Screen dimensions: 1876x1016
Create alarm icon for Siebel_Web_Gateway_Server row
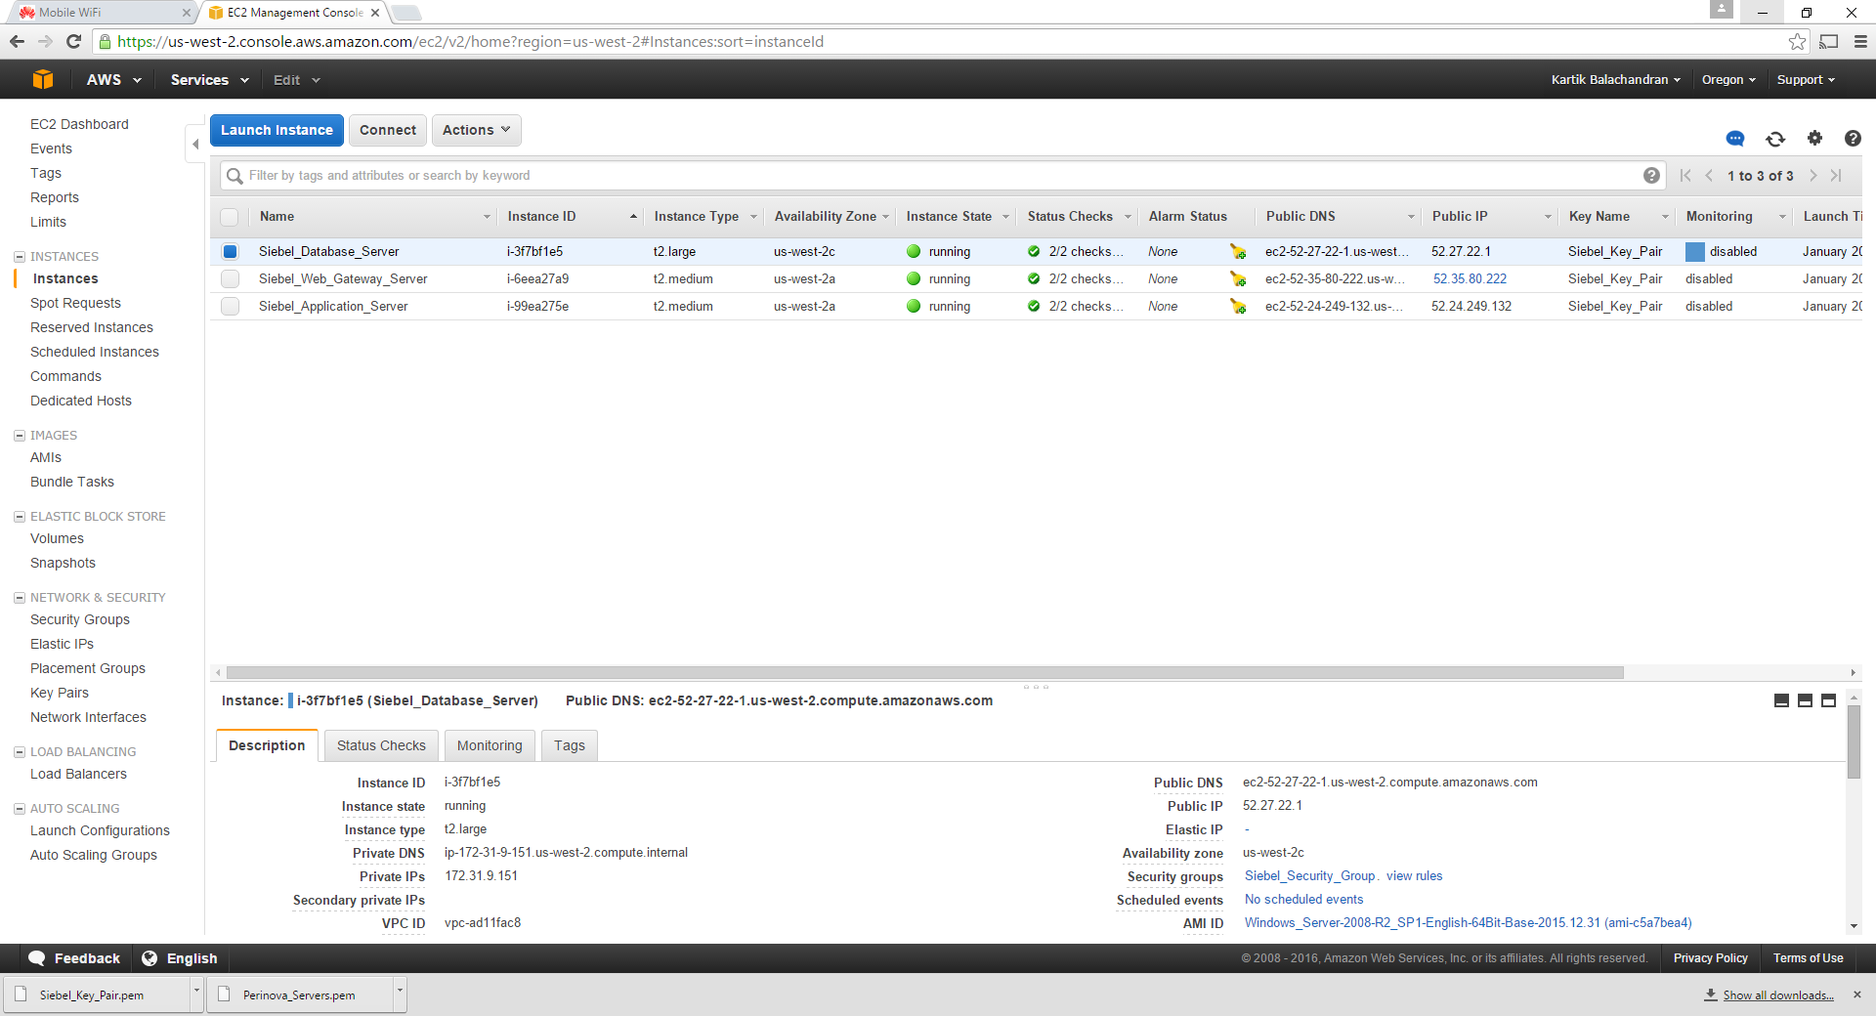(x=1238, y=279)
